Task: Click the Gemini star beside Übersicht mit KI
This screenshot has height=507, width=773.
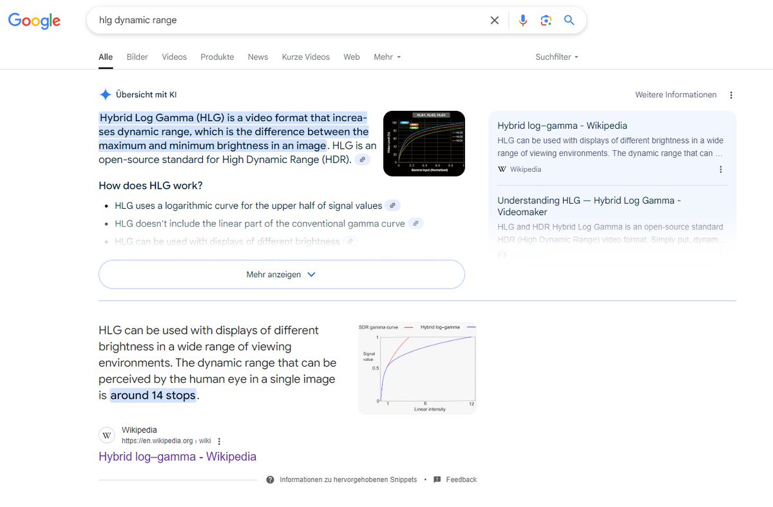Action: [x=105, y=94]
